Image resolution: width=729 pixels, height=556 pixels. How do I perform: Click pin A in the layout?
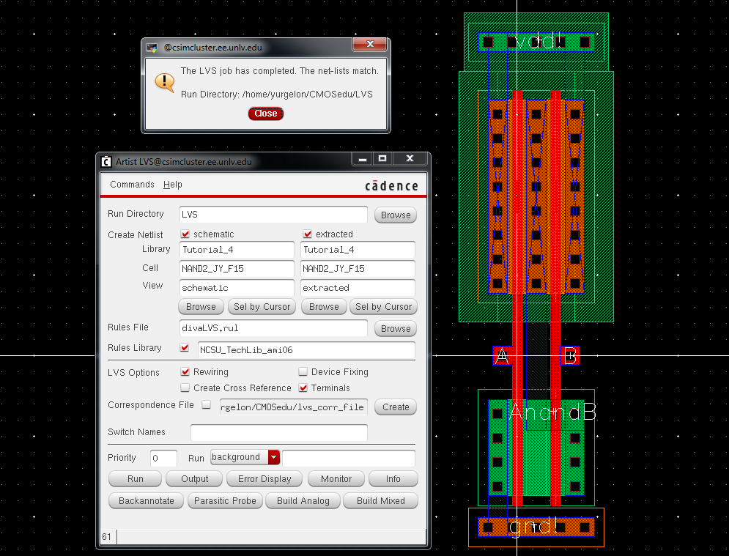pos(502,357)
